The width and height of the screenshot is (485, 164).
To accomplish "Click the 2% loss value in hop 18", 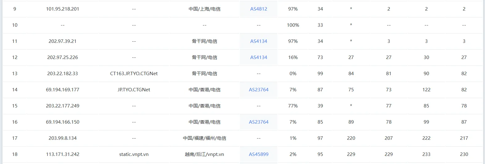I will coord(293,154).
